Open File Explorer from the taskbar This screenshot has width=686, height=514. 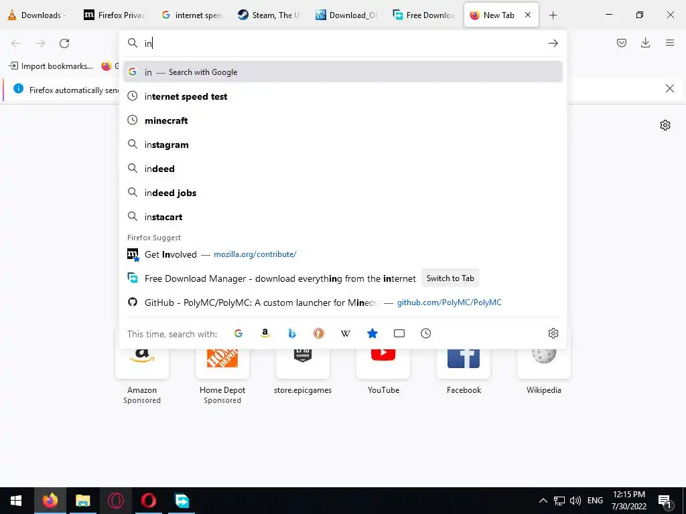[x=82, y=501]
